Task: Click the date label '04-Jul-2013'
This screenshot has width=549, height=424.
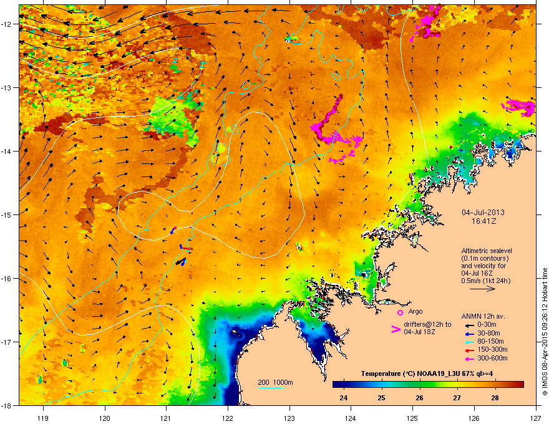Action: 483,213
